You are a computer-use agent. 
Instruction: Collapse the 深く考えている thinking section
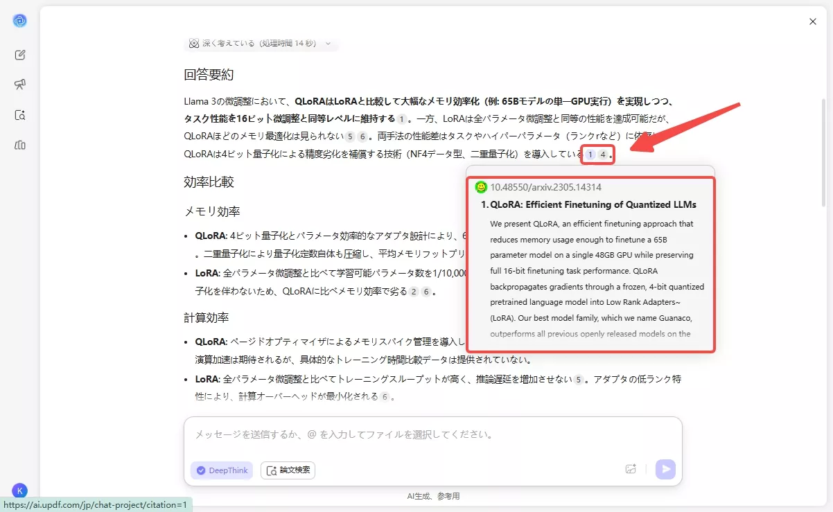click(x=328, y=43)
